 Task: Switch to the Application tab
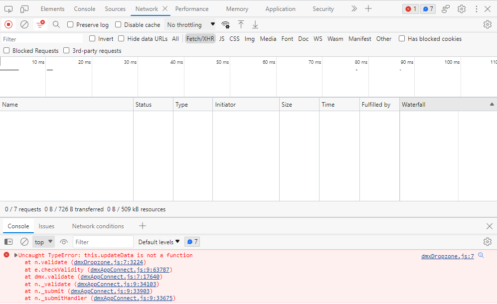(280, 9)
